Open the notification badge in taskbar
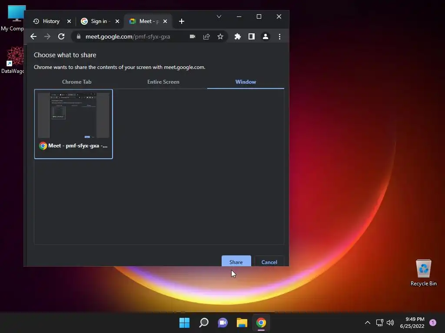Screen dimensions: 445x333 [433, 323]
